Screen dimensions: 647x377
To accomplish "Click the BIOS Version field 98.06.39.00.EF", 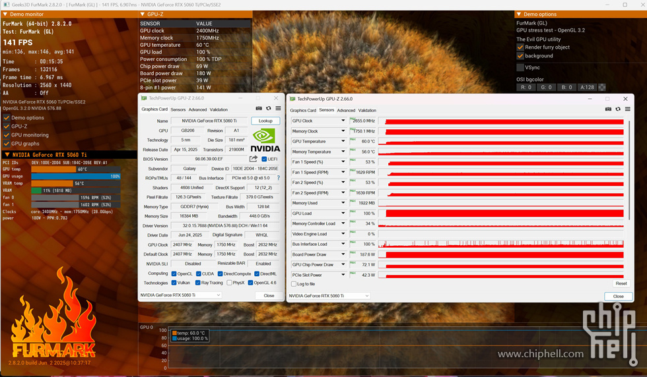I will click(x=209, y=159).
